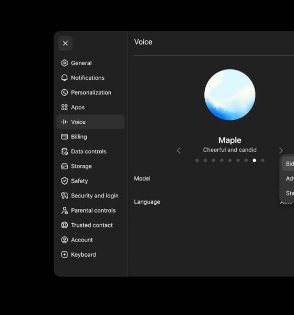The width and height of the screenshot is (294, 315).
Task: Choose the 'Adv…' option in model dropdown
Action: tap(288, 178)
